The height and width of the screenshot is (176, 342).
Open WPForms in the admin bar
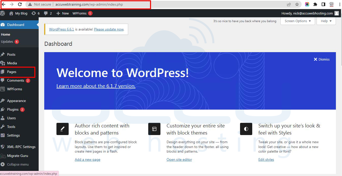coord(82,13)
